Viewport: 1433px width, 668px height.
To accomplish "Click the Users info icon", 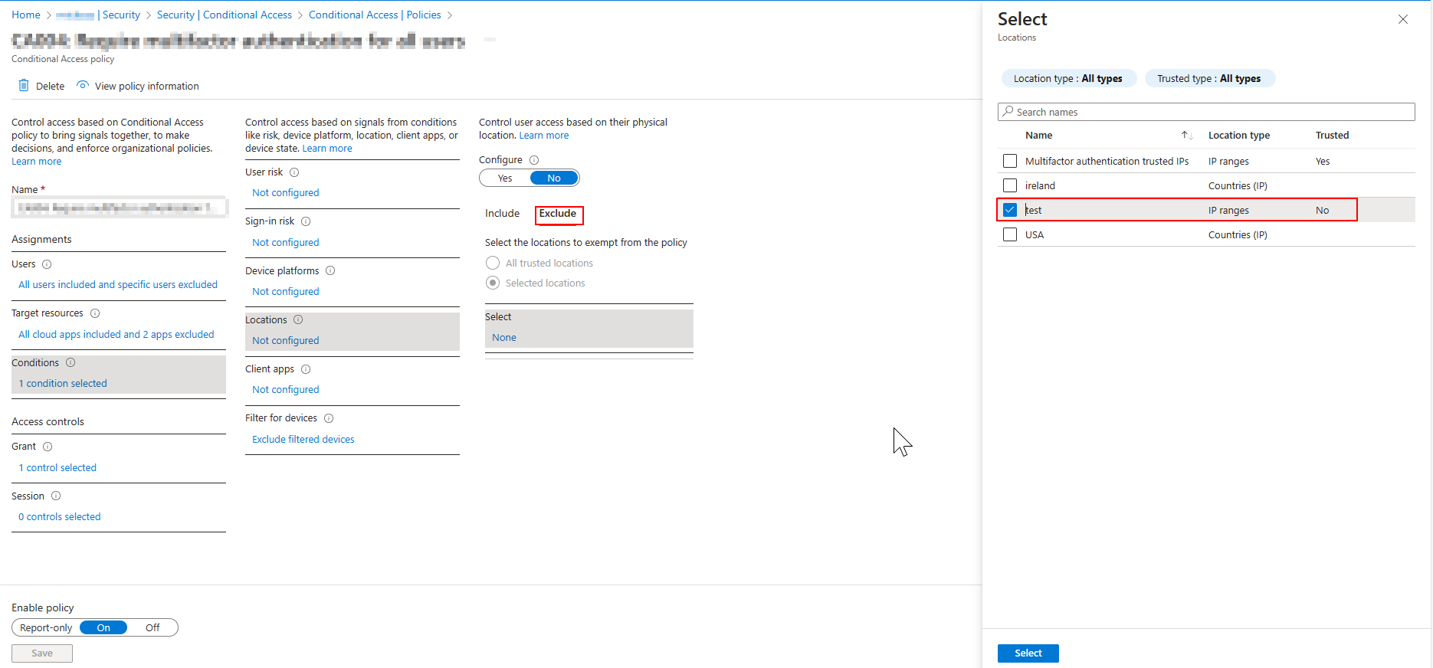I will pos(47,264).
